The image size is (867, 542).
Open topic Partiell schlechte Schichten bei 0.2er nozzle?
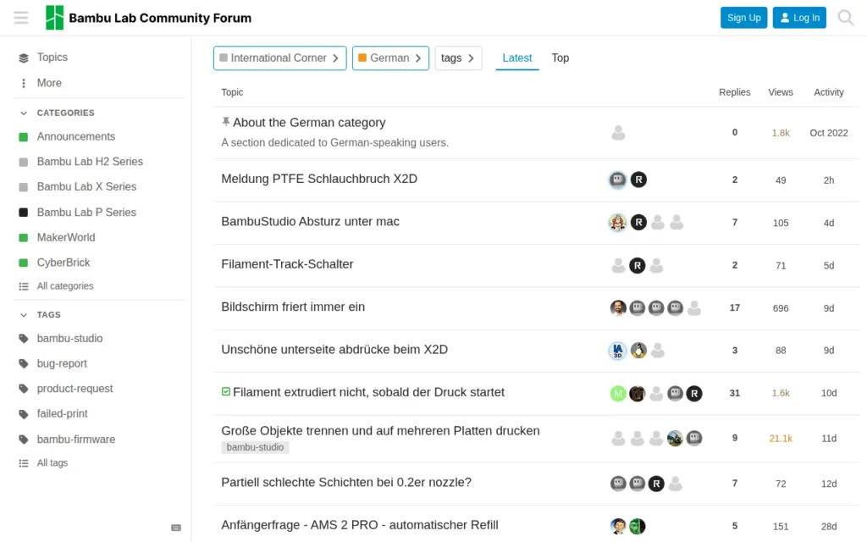(x=346, y=482)
